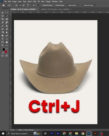Viewport: 109px width, 136px height.
Task: Select the Eyedropper tool
Action: tap(2, 22)
